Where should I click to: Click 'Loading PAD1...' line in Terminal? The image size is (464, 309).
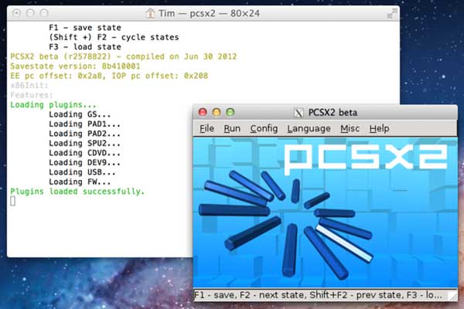point(84,124)
